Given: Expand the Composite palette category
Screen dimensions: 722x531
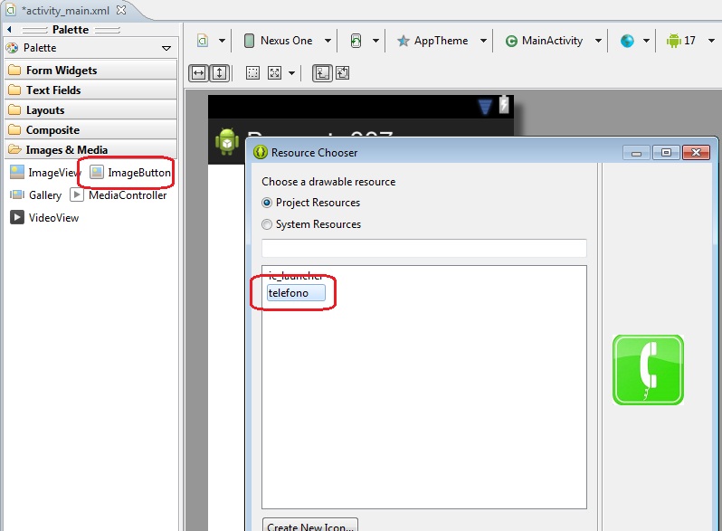Looking at the screenshot, I should click(x=90, y=130).
